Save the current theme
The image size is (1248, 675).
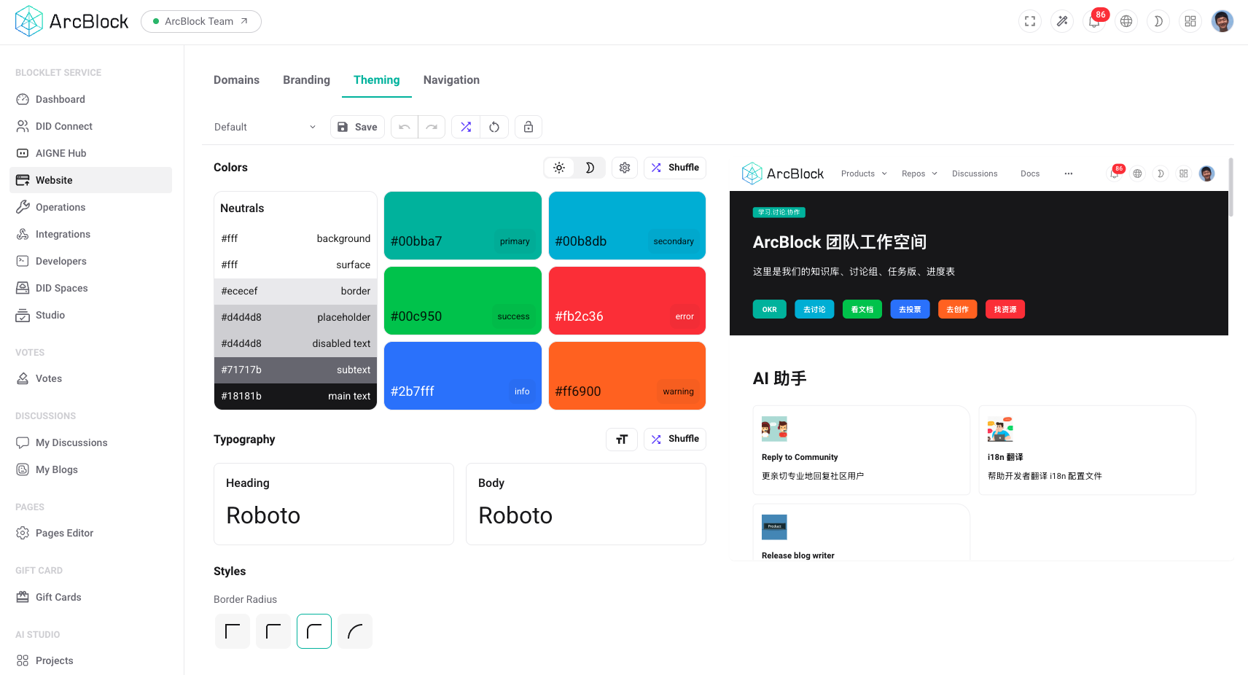pos(357,126)
